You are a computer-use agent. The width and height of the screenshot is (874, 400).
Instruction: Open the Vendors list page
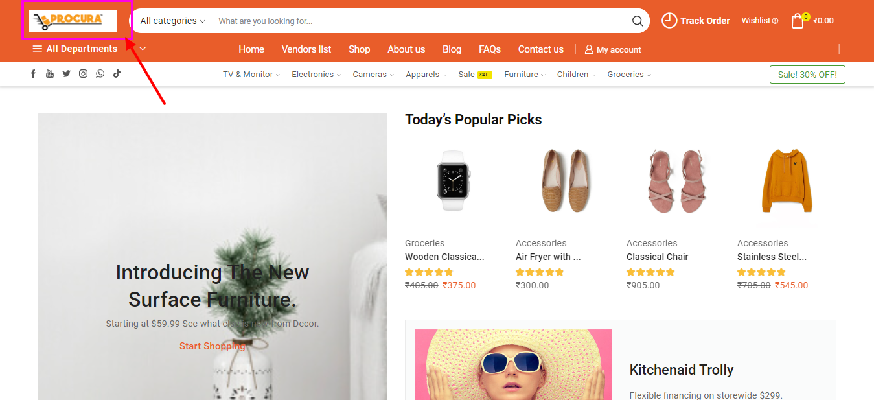(x=306, y=49)
